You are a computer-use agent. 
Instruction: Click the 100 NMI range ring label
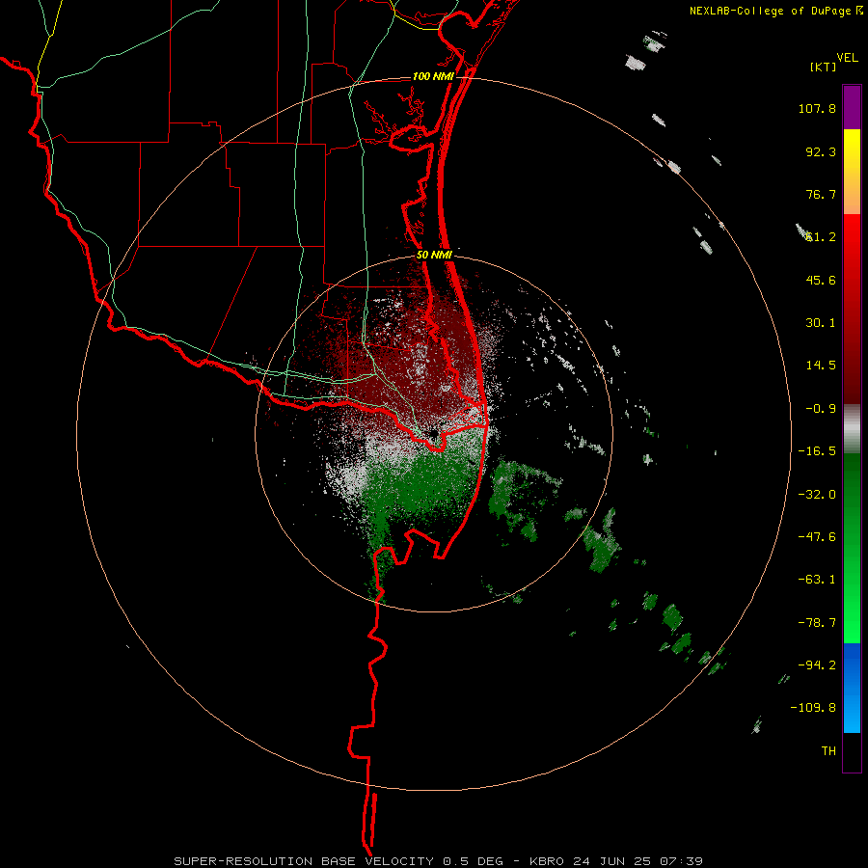433,76
